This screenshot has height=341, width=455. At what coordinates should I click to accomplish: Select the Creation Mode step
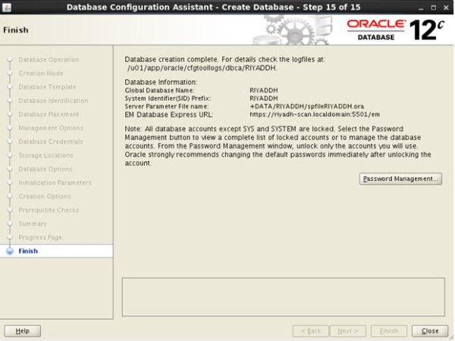click(x=41, y=73)
